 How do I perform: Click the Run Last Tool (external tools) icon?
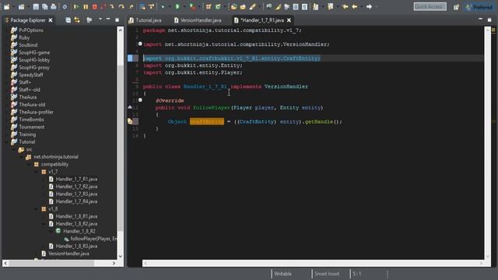coord(192,6)
